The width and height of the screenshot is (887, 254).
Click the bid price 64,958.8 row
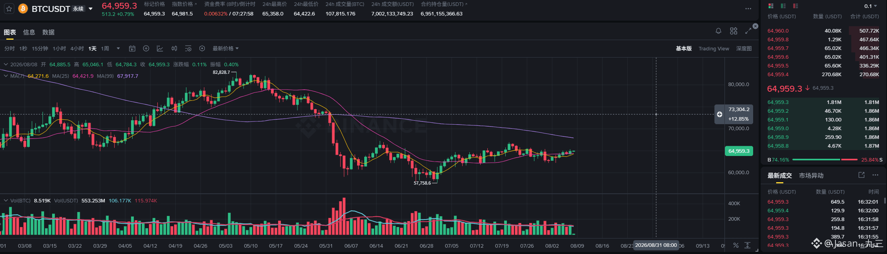[823, 146]
